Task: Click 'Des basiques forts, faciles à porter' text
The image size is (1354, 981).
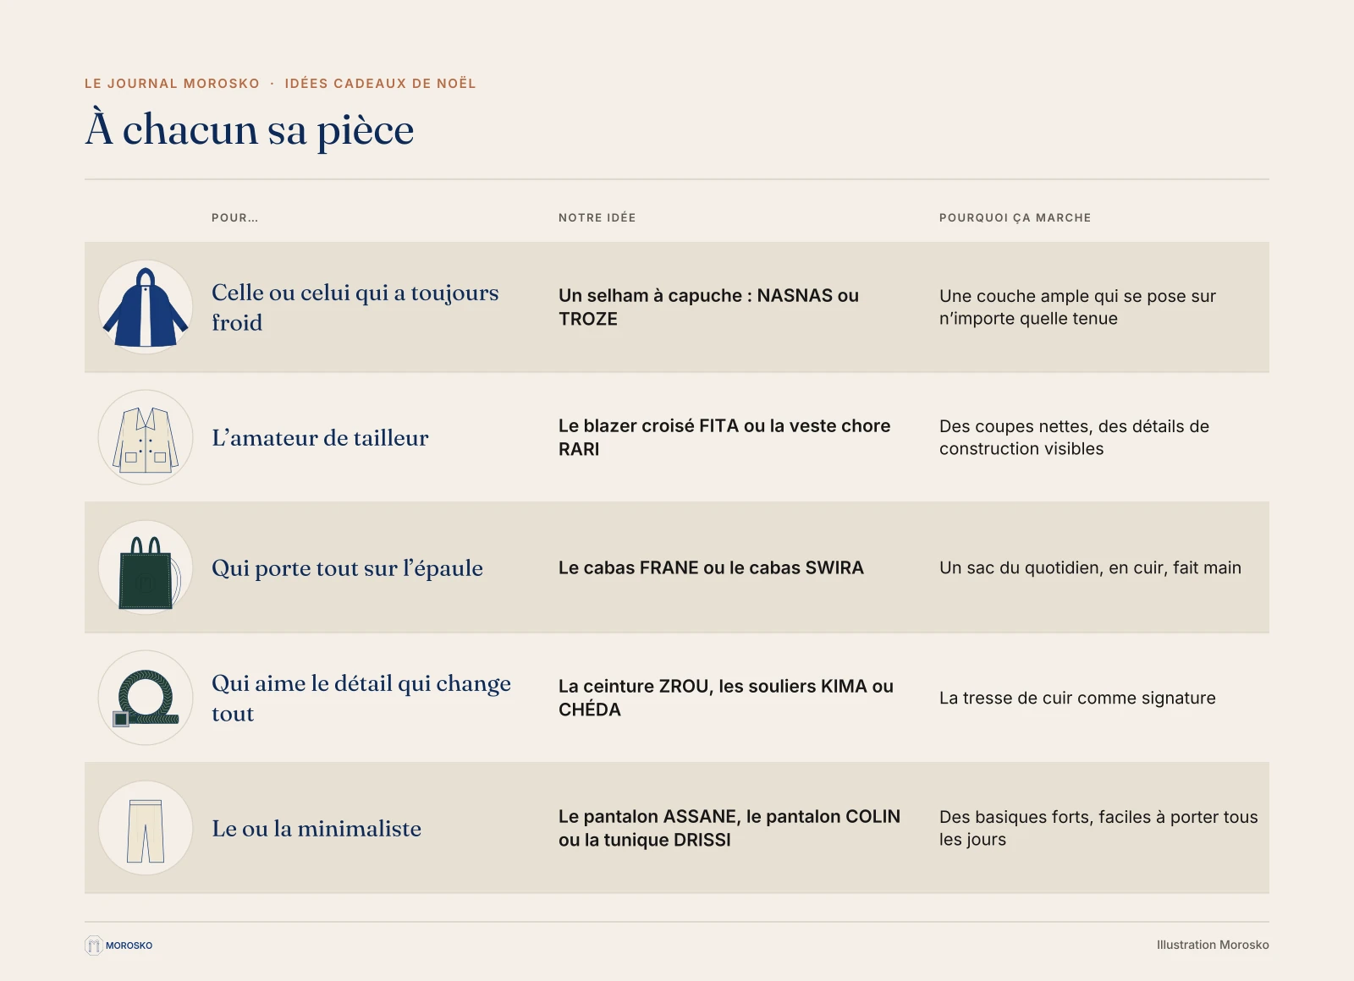Action: (x=1079, y=818)
